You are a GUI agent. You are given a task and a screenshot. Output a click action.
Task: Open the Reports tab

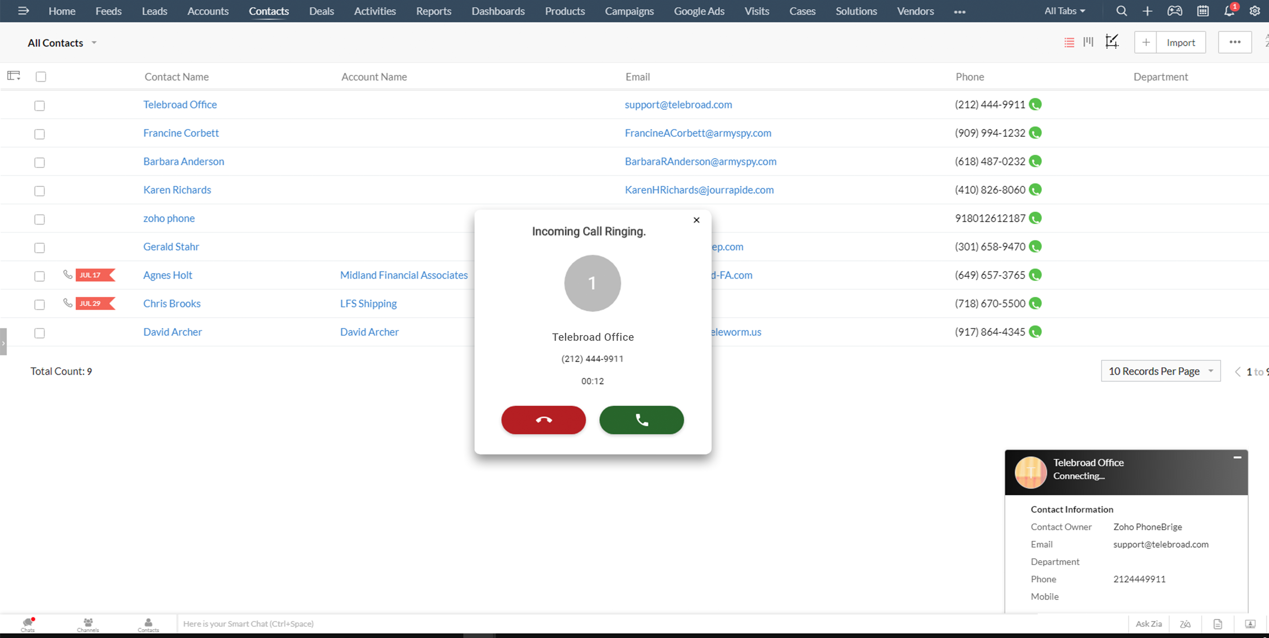point(434,11)
